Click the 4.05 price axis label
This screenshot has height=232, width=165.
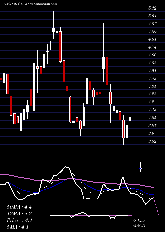[152, 117]
